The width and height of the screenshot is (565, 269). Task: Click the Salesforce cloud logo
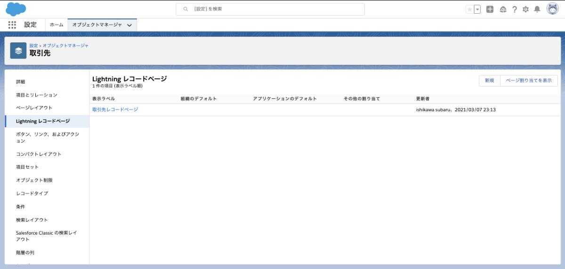coord(16,9)
